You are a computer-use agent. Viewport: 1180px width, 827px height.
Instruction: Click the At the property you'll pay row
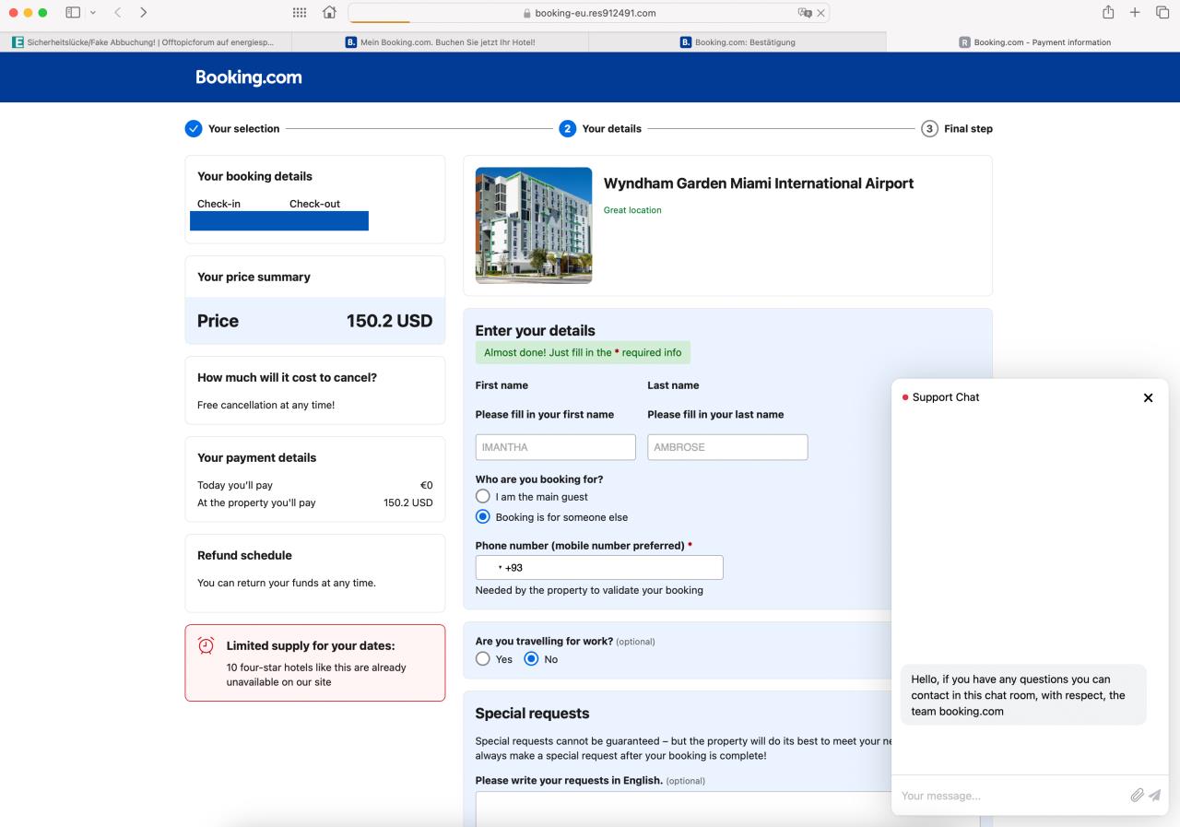314,503
